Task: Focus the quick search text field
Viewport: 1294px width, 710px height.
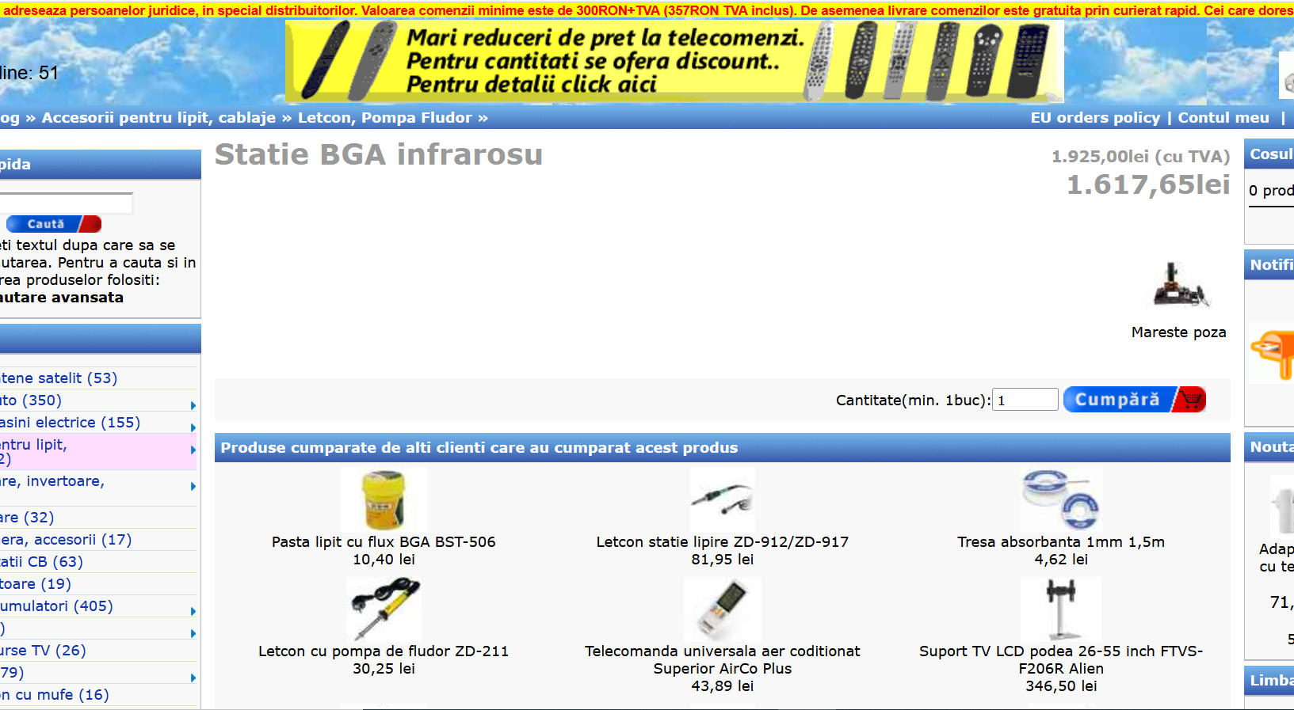Action: [x=66, y=203]
